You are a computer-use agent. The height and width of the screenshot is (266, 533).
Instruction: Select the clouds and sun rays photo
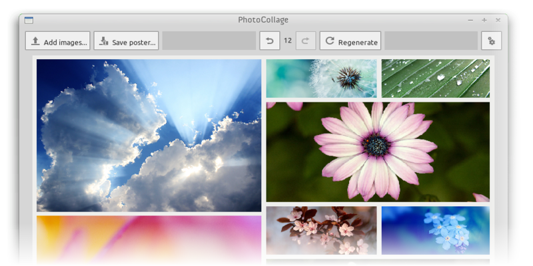pyautogui.click(x=149, y=136)
